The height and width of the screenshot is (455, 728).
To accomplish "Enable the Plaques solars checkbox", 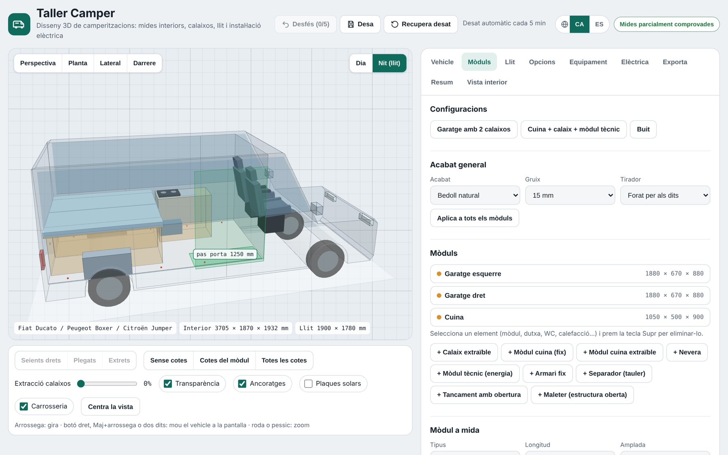I will pos(308,383).
